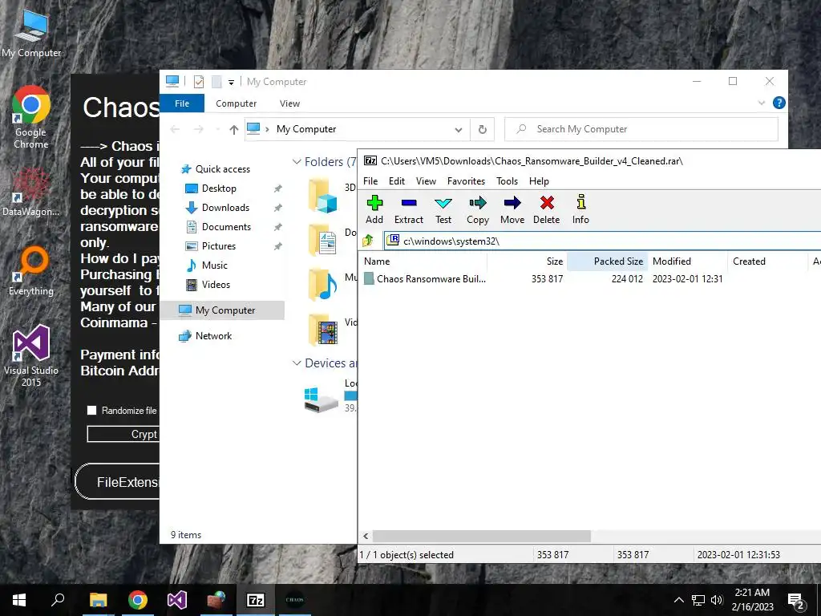Viewport: 821px width, 616px height.
Task: Open File Explorer from taskbar
Action: (x=98, y=600)
